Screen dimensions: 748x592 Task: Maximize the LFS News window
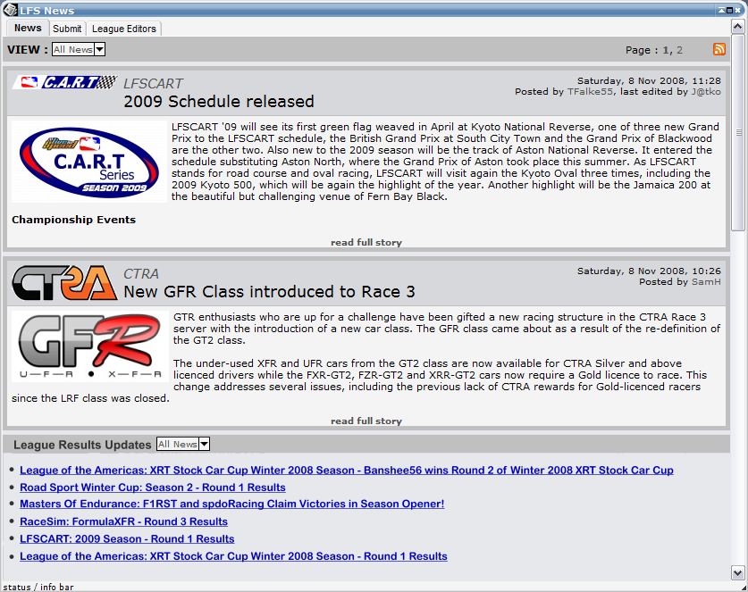(x=729, y=10)
